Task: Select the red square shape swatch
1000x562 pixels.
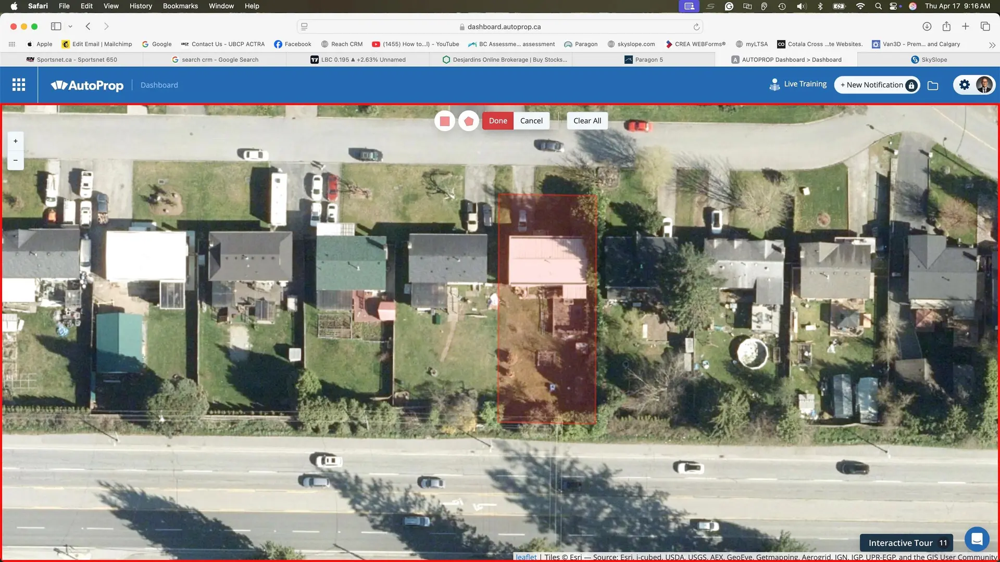Action: tap(444, 120)
